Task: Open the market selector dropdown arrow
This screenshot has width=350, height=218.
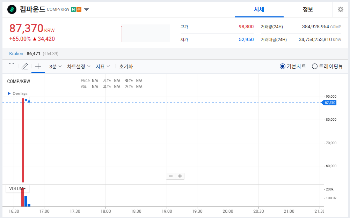Action: 86,9
